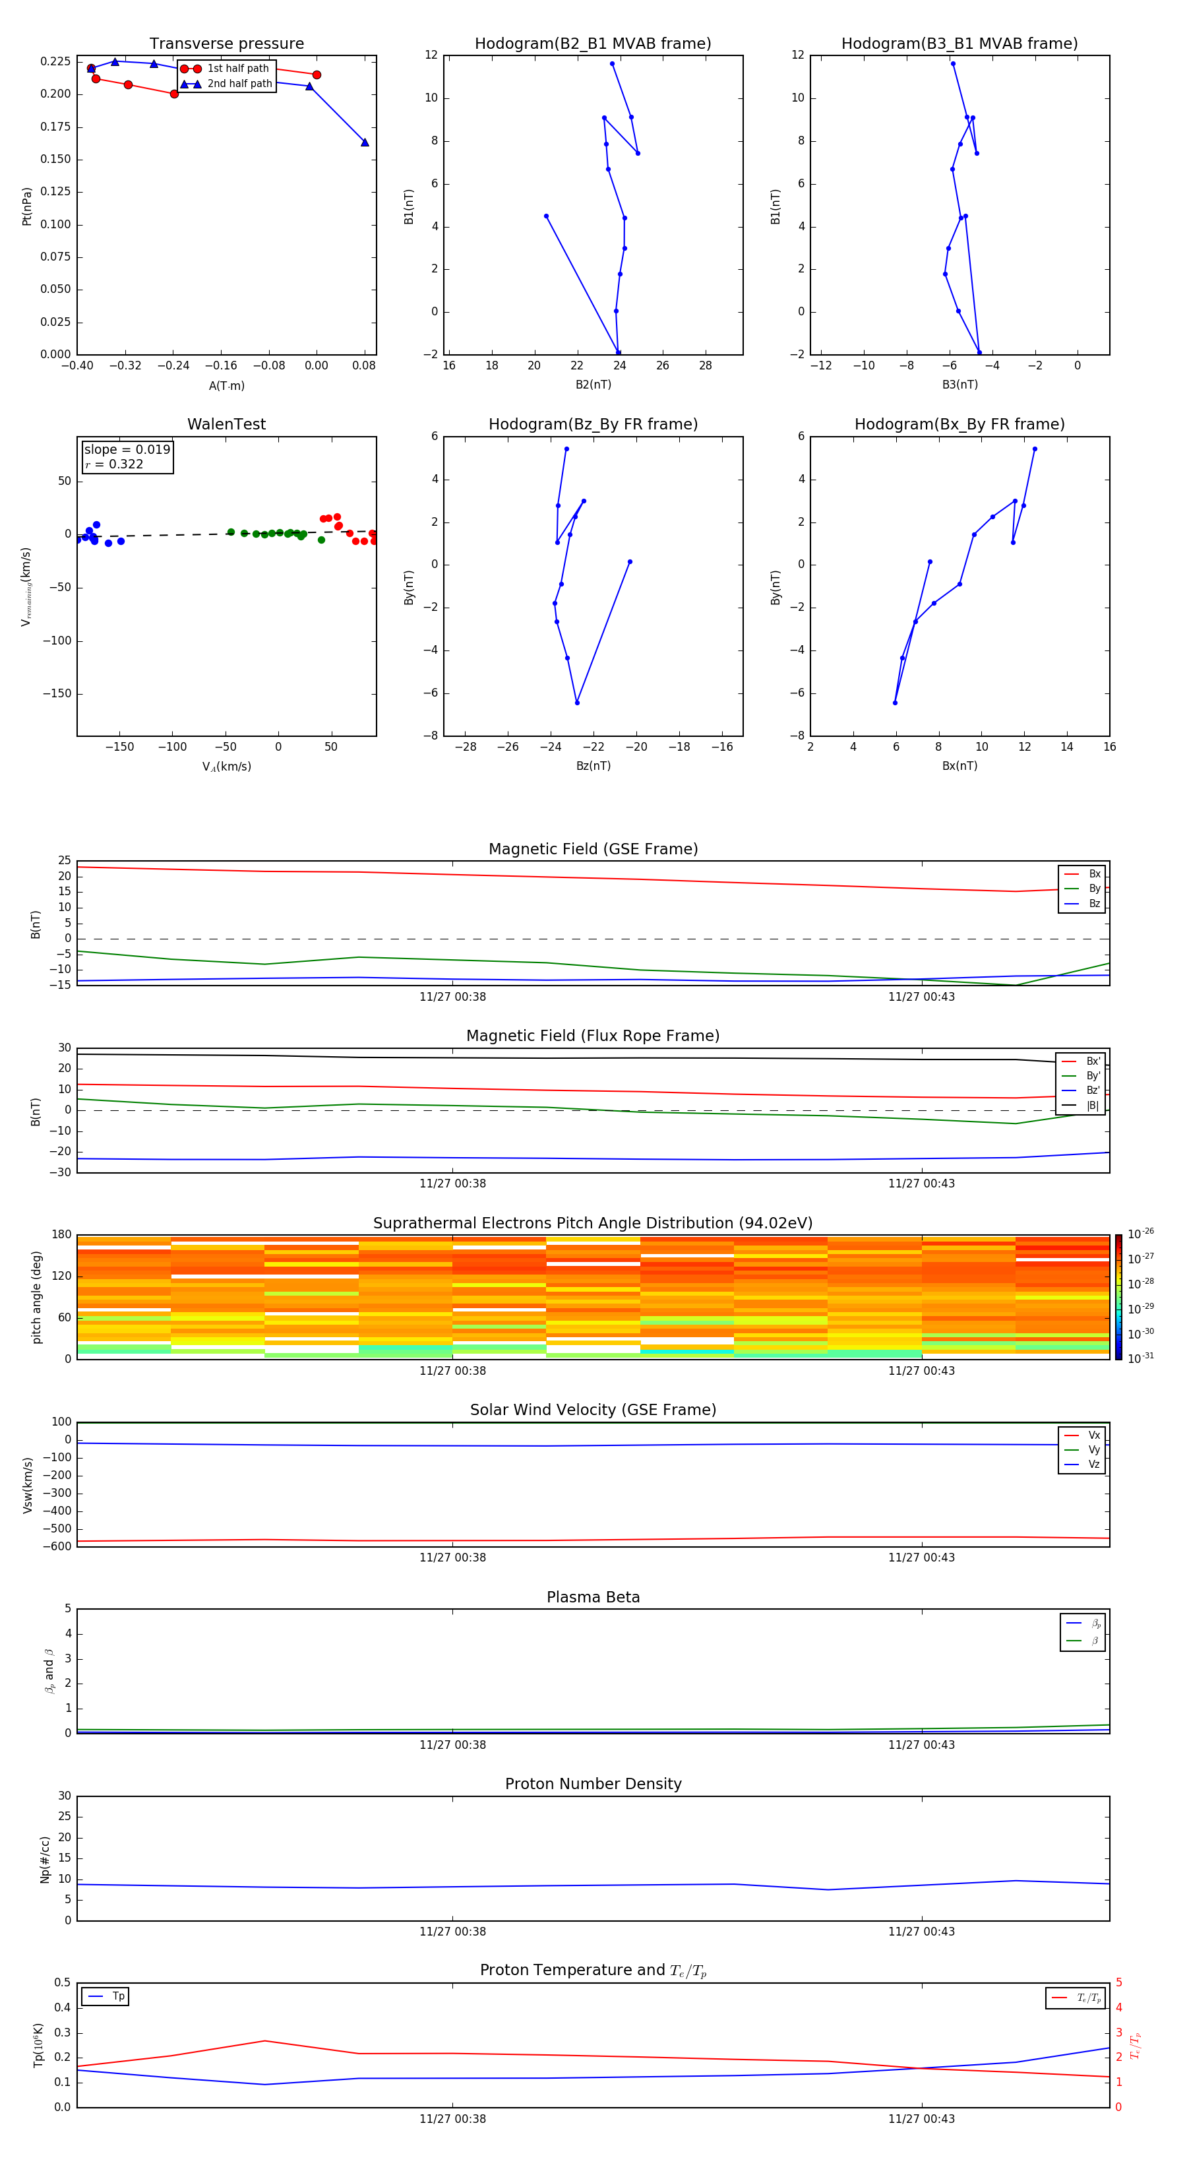Click the 'Hodogram(B3_B1 MVAB frame)' title
The height and width of the screenshot is (2177, 1187).
[959, 44]
